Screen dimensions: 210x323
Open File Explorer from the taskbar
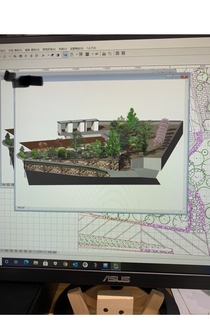tap(36, 263)
